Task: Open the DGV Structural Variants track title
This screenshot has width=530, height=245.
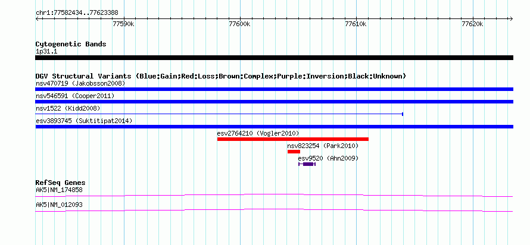Action: pos(221,76)
